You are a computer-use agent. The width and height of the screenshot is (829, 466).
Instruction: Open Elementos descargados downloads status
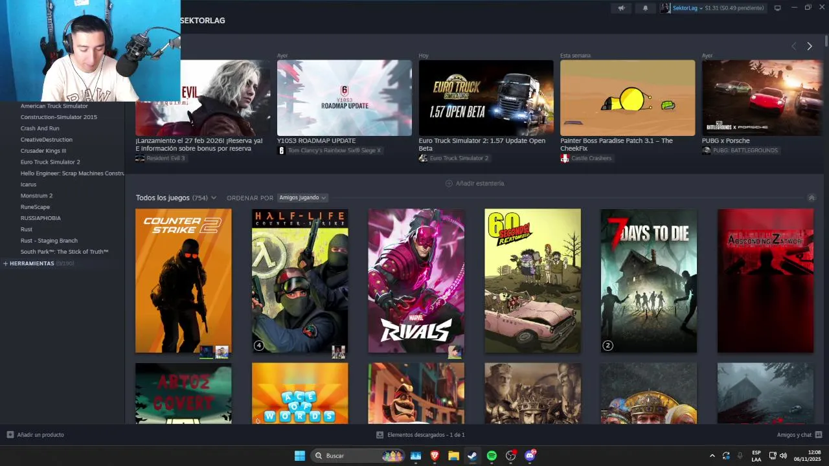tap(420, 435)
